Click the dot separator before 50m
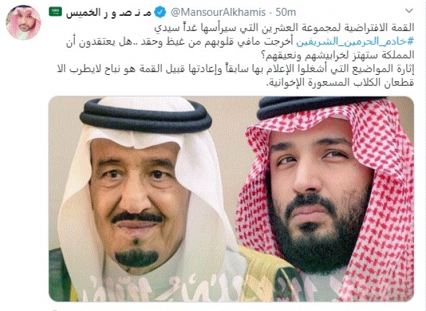Screen dimensions: 426x311 (271, 13)
